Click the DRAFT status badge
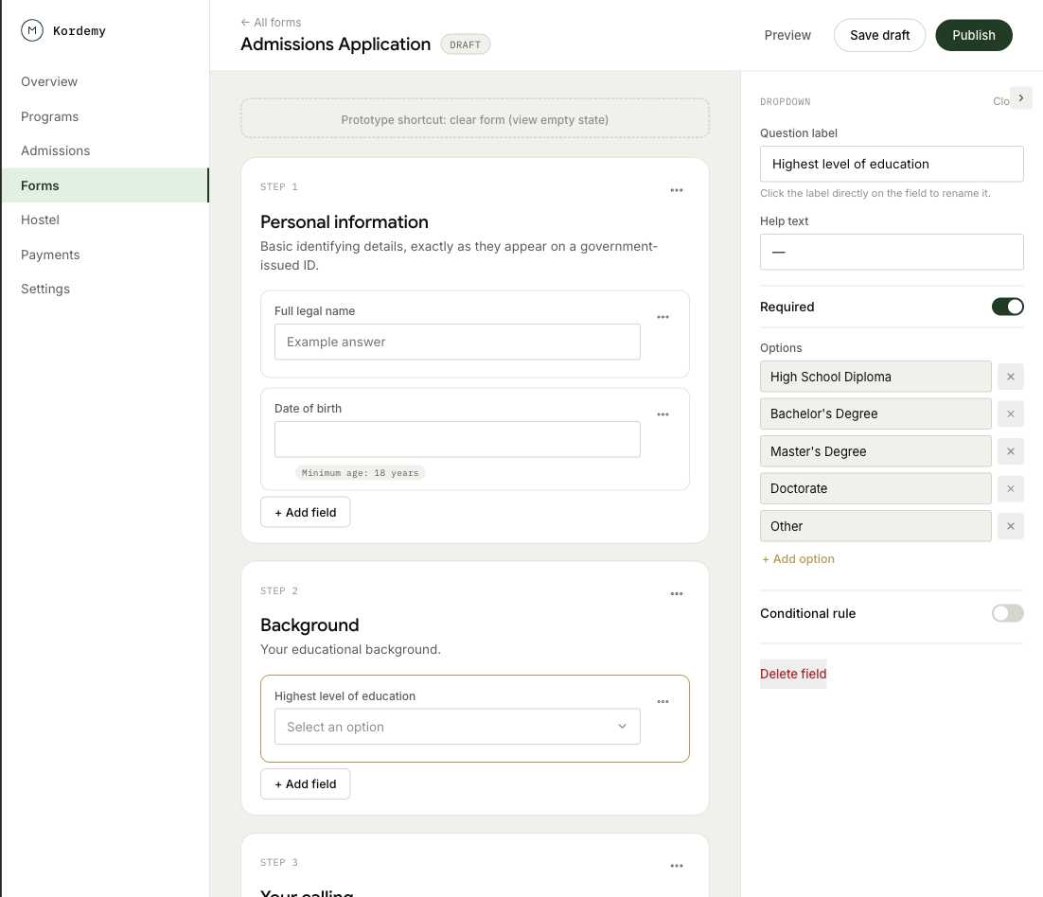 point(465,44)
